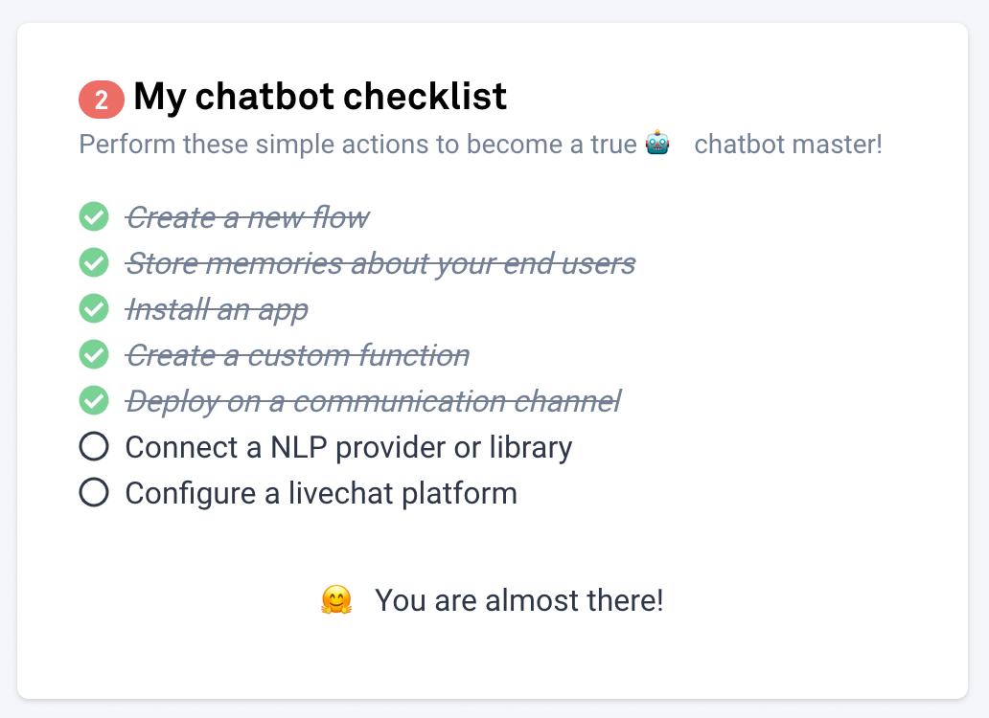Click the hugging face emoji

click(x=335, y=600)
